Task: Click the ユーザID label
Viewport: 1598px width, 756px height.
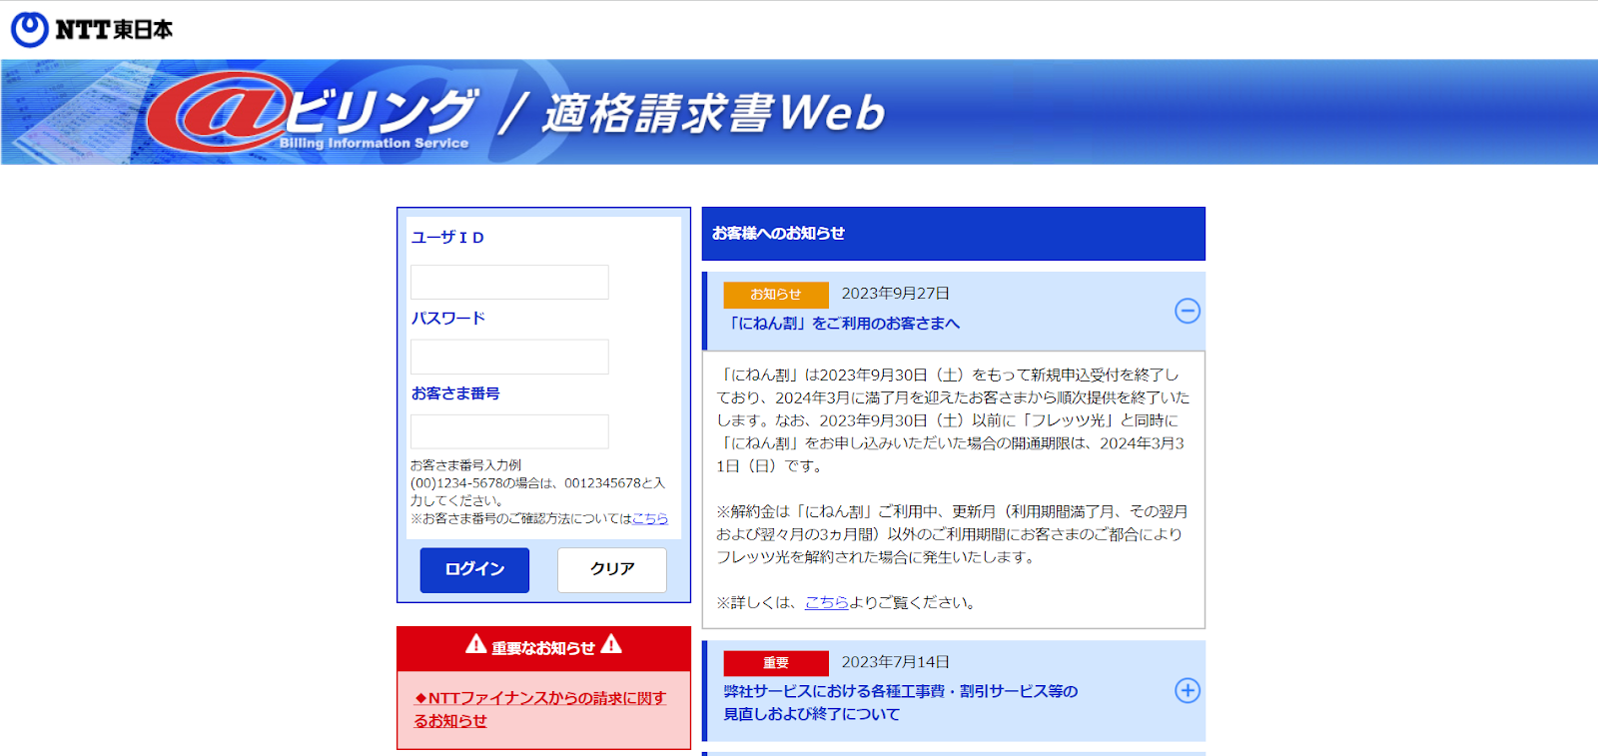Action: pyautogui.click(x=447, y=238)
